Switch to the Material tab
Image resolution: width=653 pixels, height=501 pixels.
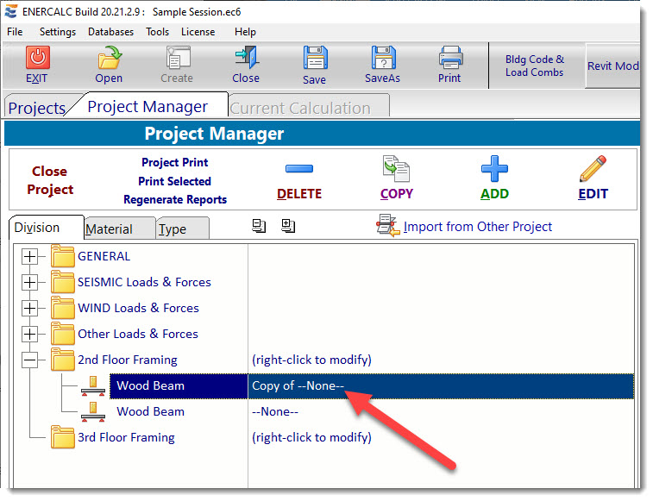tap(110, 229)
